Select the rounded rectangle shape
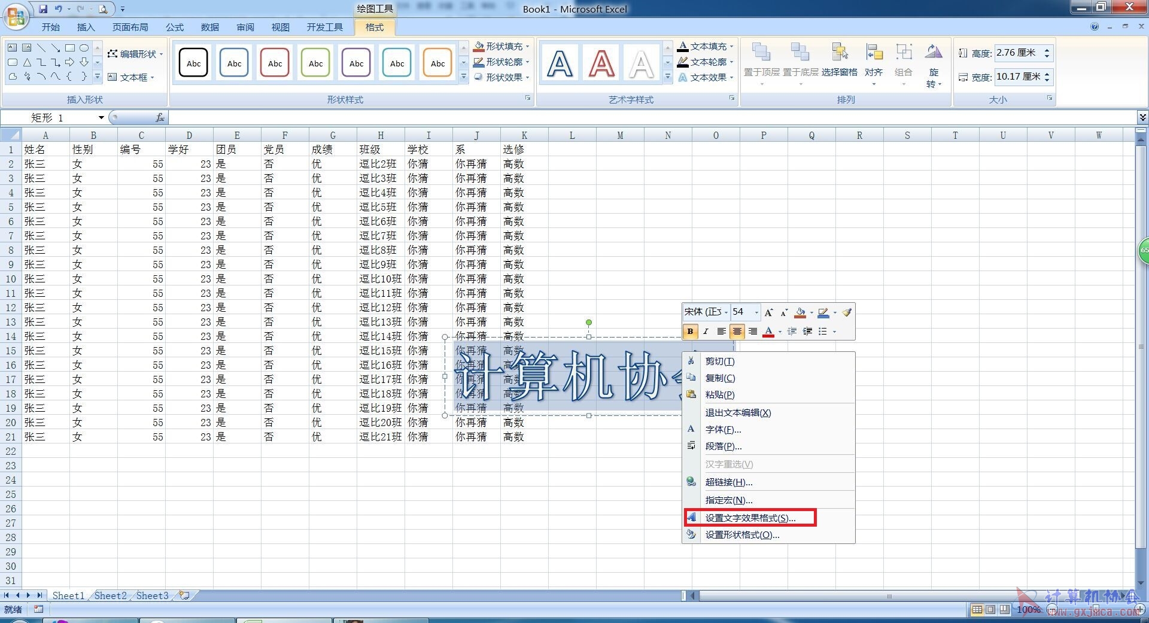This screenshot has width=1149, height=623. coord(13,62)
